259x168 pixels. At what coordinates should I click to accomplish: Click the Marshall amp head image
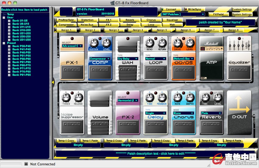point(211,44)
